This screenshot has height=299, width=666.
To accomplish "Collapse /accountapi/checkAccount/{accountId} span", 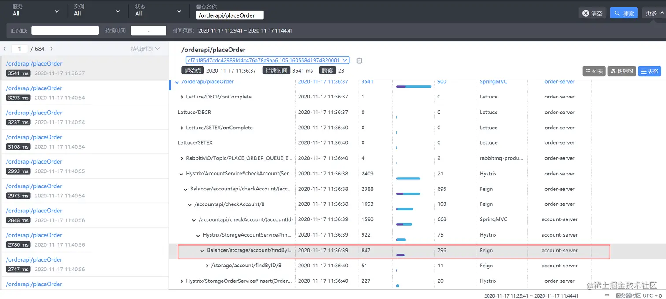I will point(194,220).
